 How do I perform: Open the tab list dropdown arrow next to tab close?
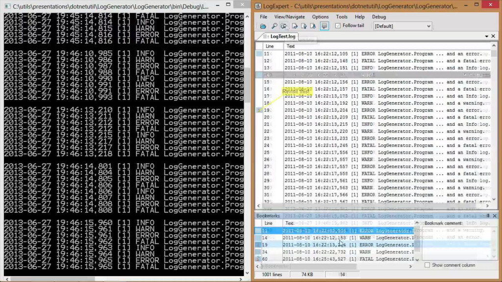click(487, 36)
